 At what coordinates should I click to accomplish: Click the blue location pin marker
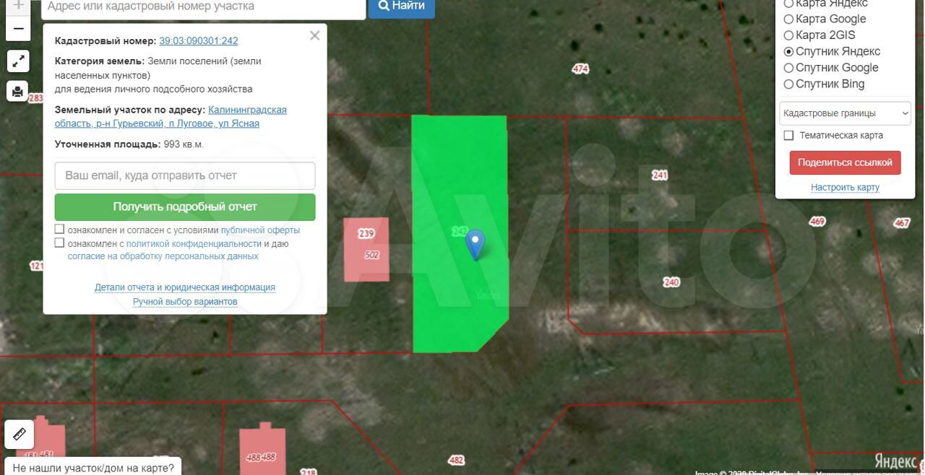pyautogui.click(x=475, y=245)
